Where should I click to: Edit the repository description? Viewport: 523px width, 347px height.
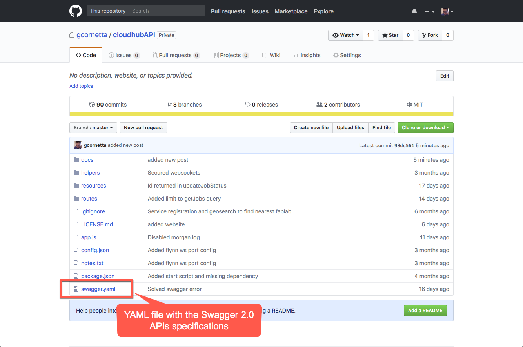[445, 76]
